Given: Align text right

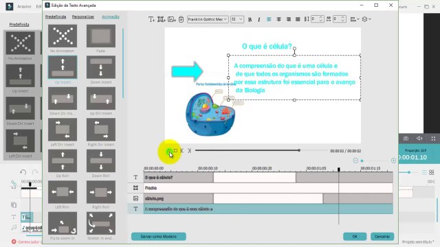Looking at the screenshot, I should 289,19.
